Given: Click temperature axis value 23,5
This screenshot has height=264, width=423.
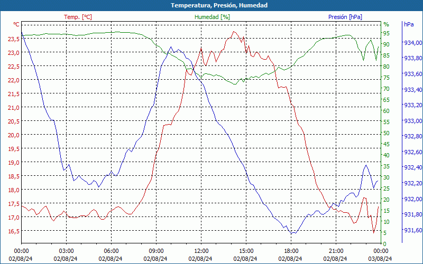Looking at the screenshot, I should 14,39.
